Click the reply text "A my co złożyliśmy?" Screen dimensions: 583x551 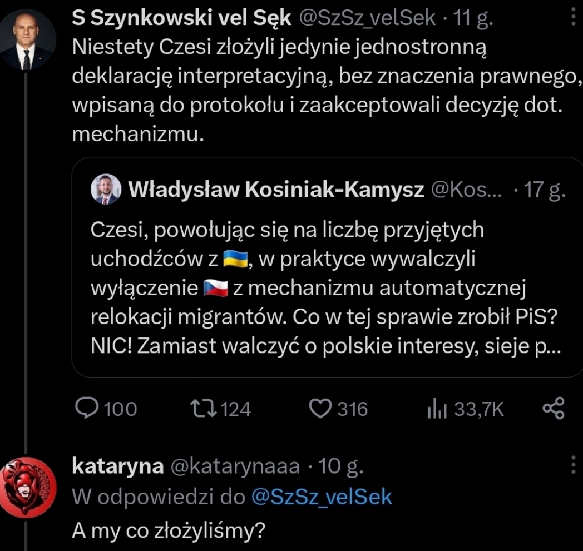pyautogui.click(x=167, y=531)
